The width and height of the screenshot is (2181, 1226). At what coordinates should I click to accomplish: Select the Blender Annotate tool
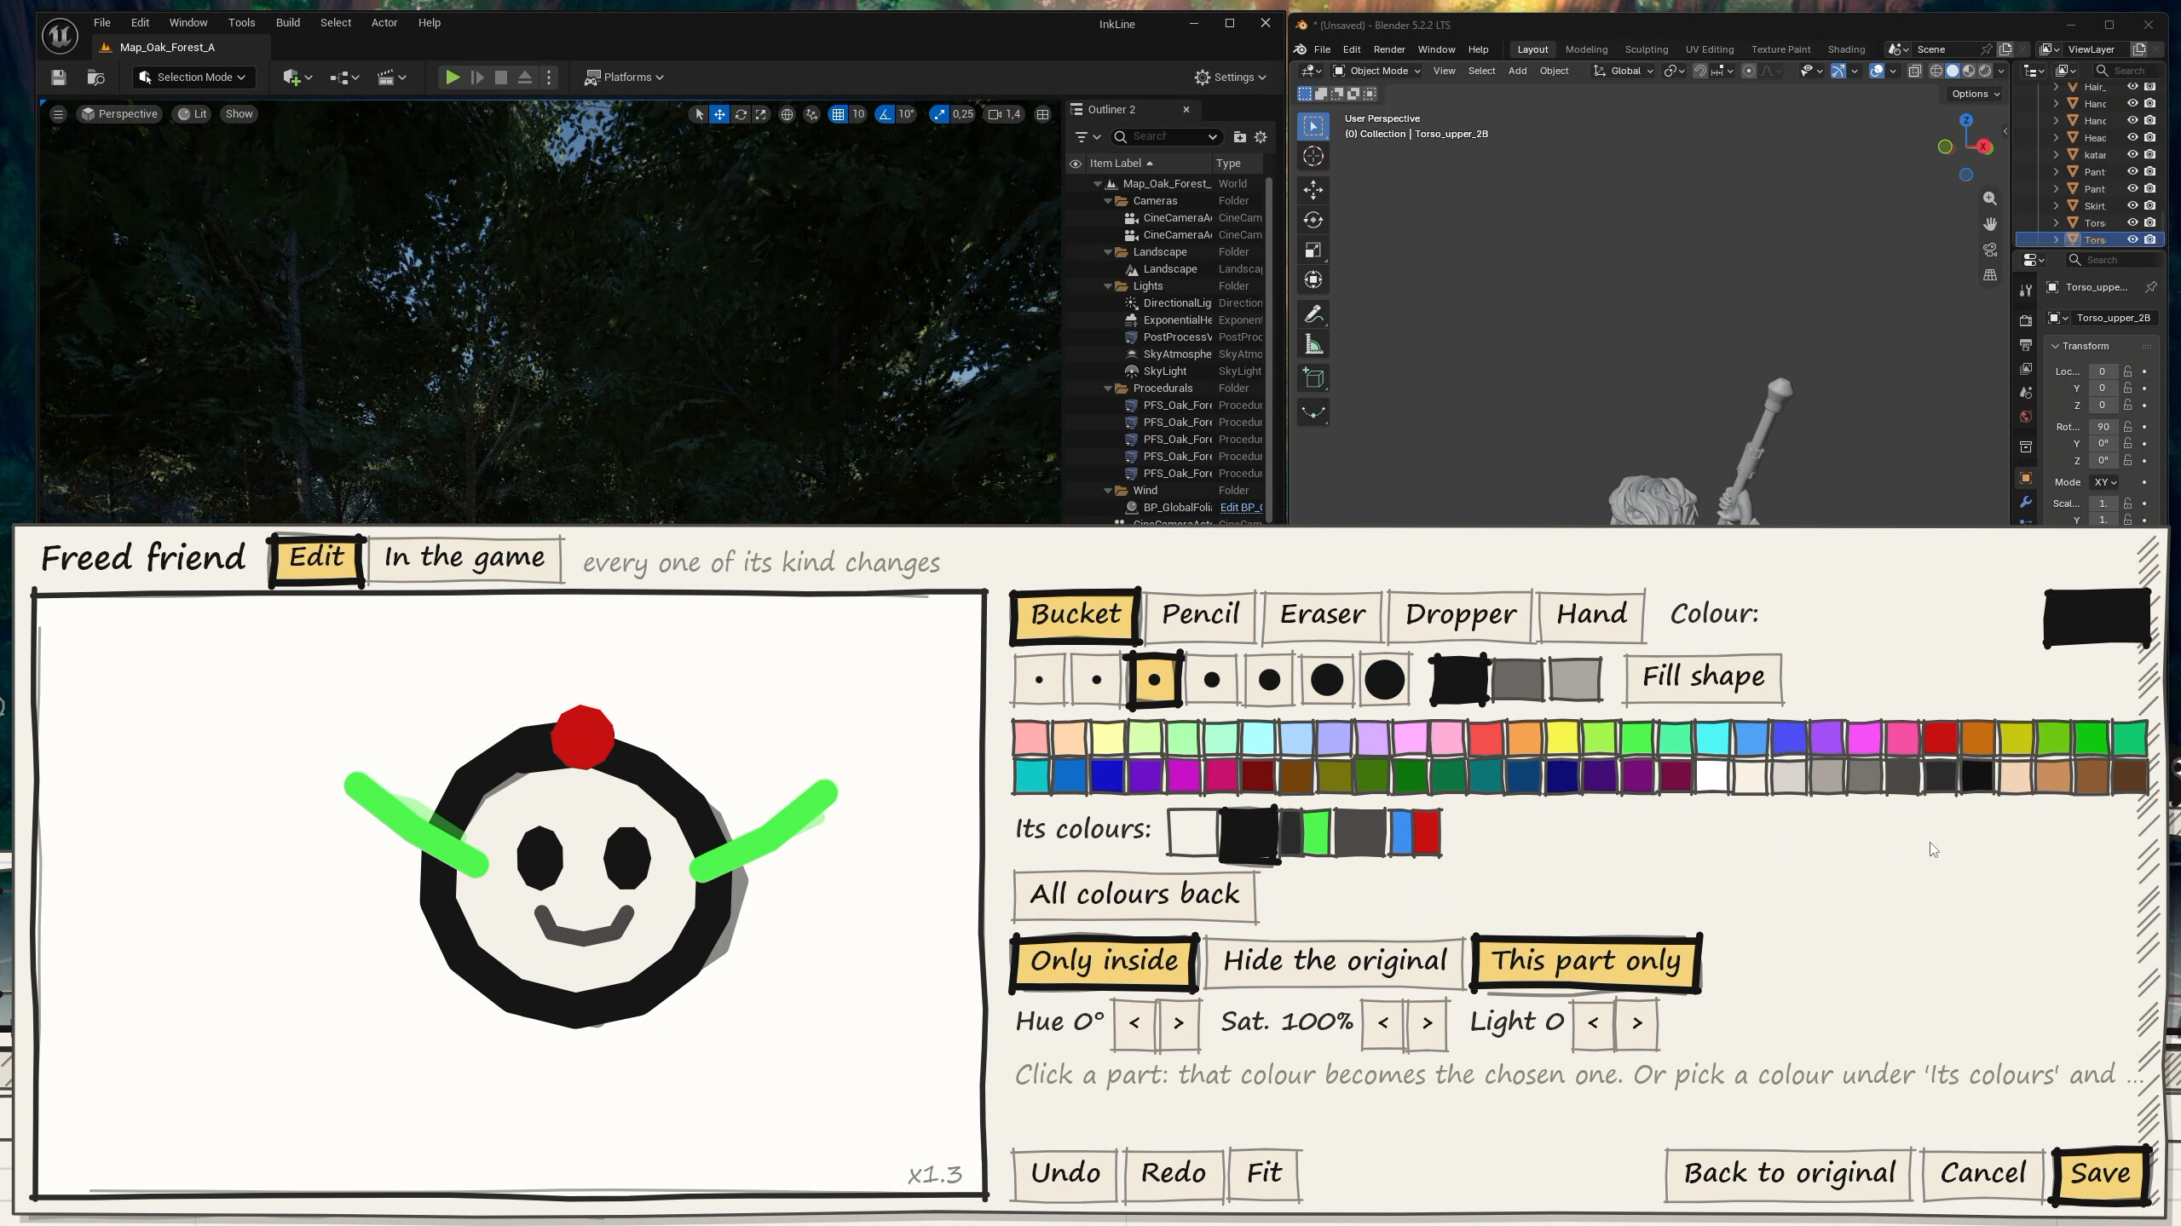point(1313,314)
